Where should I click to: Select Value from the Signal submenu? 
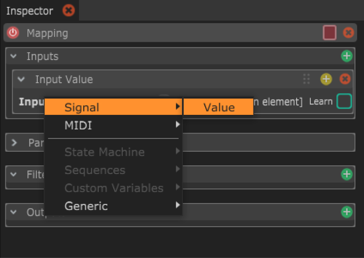click(219, 107)
